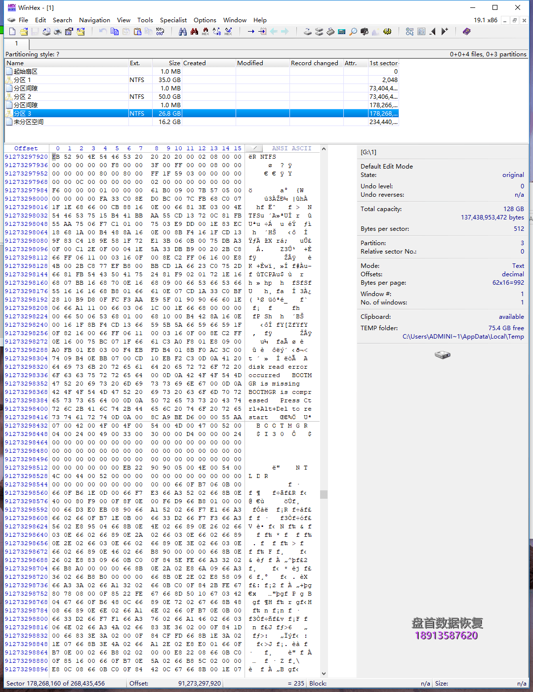Viewport: 533px width, 692px height.
Task: Click the Offset column header
Action: [26, 148]
